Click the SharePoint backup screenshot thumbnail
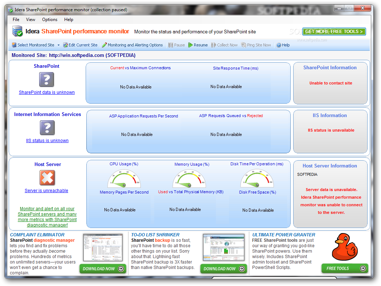 tap(224, 248)
